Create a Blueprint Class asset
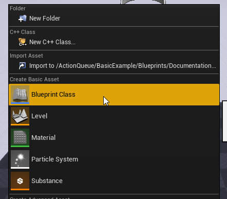The height and width of the screenshot is (199, 227). click(x=114, y=95)
